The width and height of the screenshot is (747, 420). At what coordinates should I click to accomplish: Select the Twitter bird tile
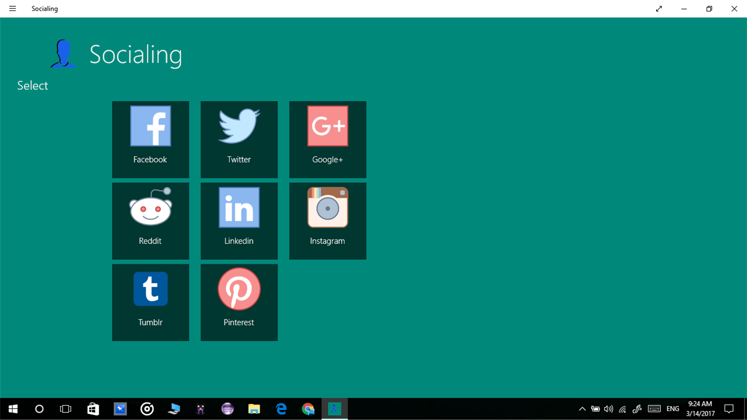pyautogui.click(x=239, y=139)
